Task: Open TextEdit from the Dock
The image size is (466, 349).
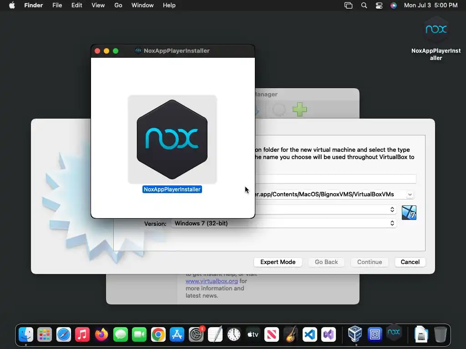Action: coord(215,335)
